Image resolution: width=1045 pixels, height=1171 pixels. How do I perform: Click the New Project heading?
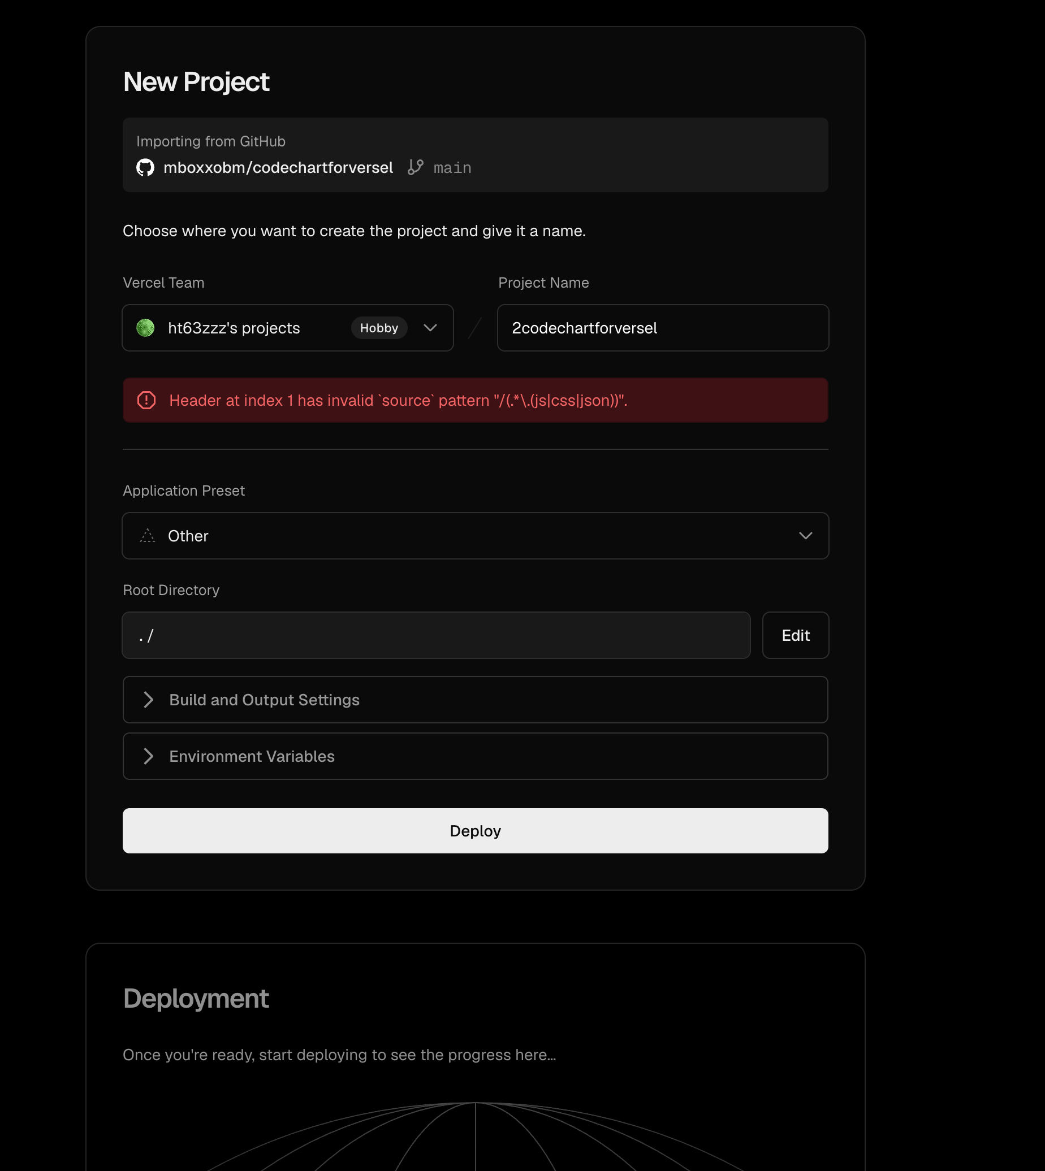[196, 81]
